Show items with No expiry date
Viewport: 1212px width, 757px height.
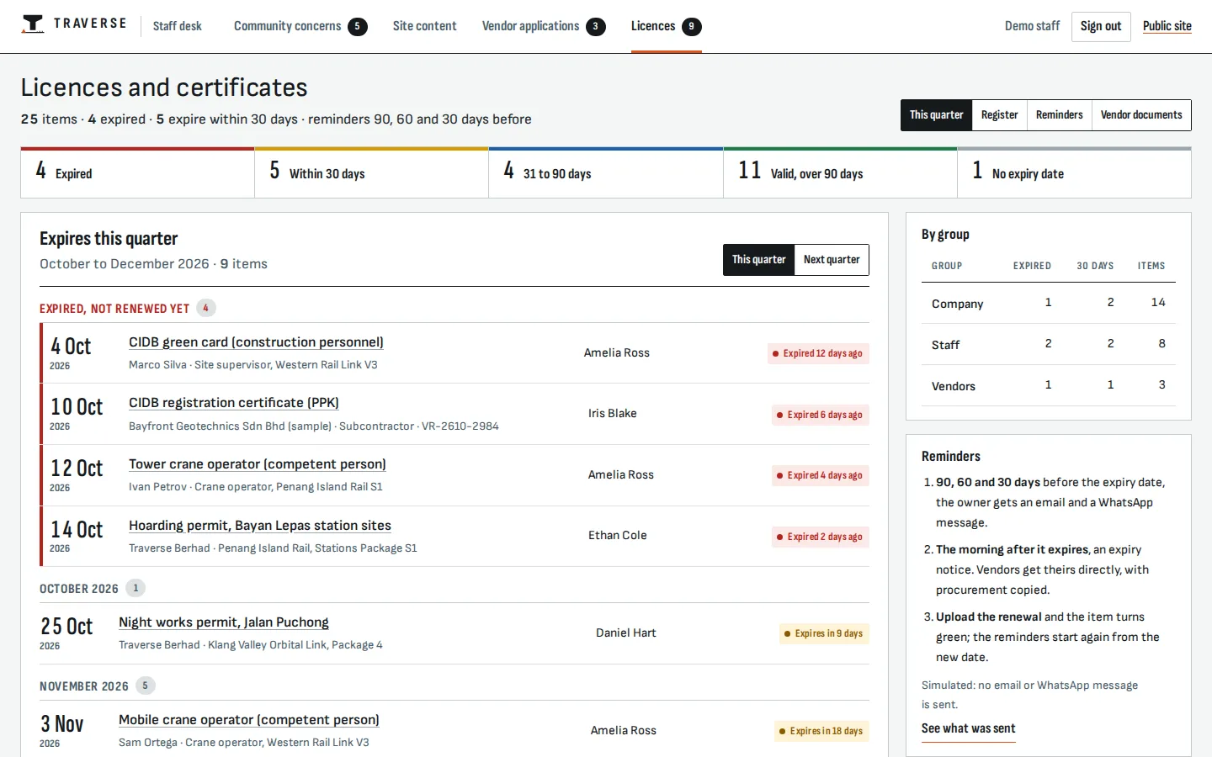pos(1074,173)
